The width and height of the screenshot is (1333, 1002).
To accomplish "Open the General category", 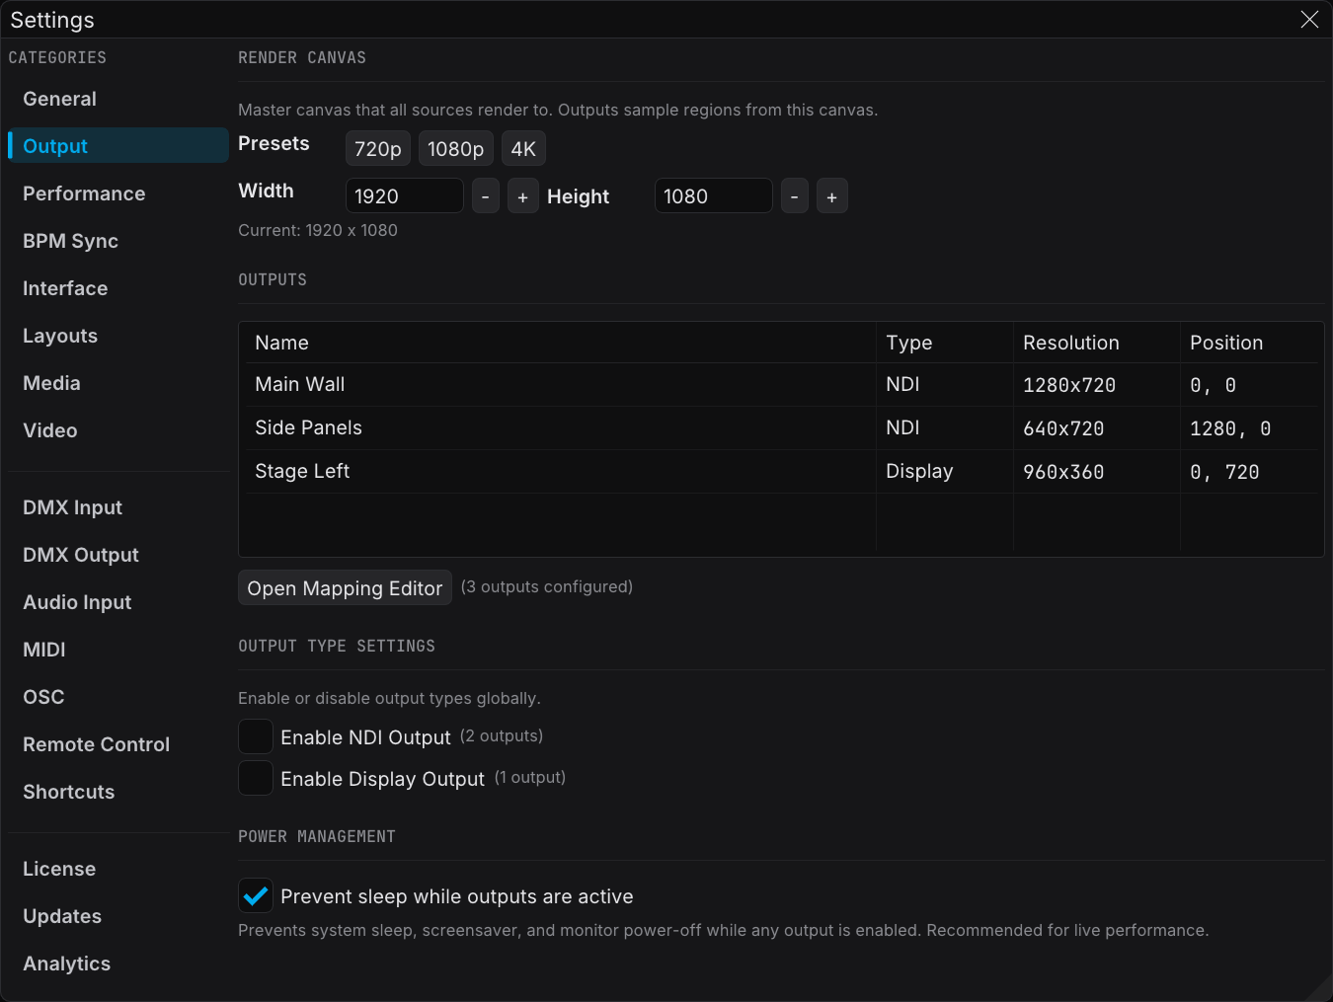I will 118,99.
